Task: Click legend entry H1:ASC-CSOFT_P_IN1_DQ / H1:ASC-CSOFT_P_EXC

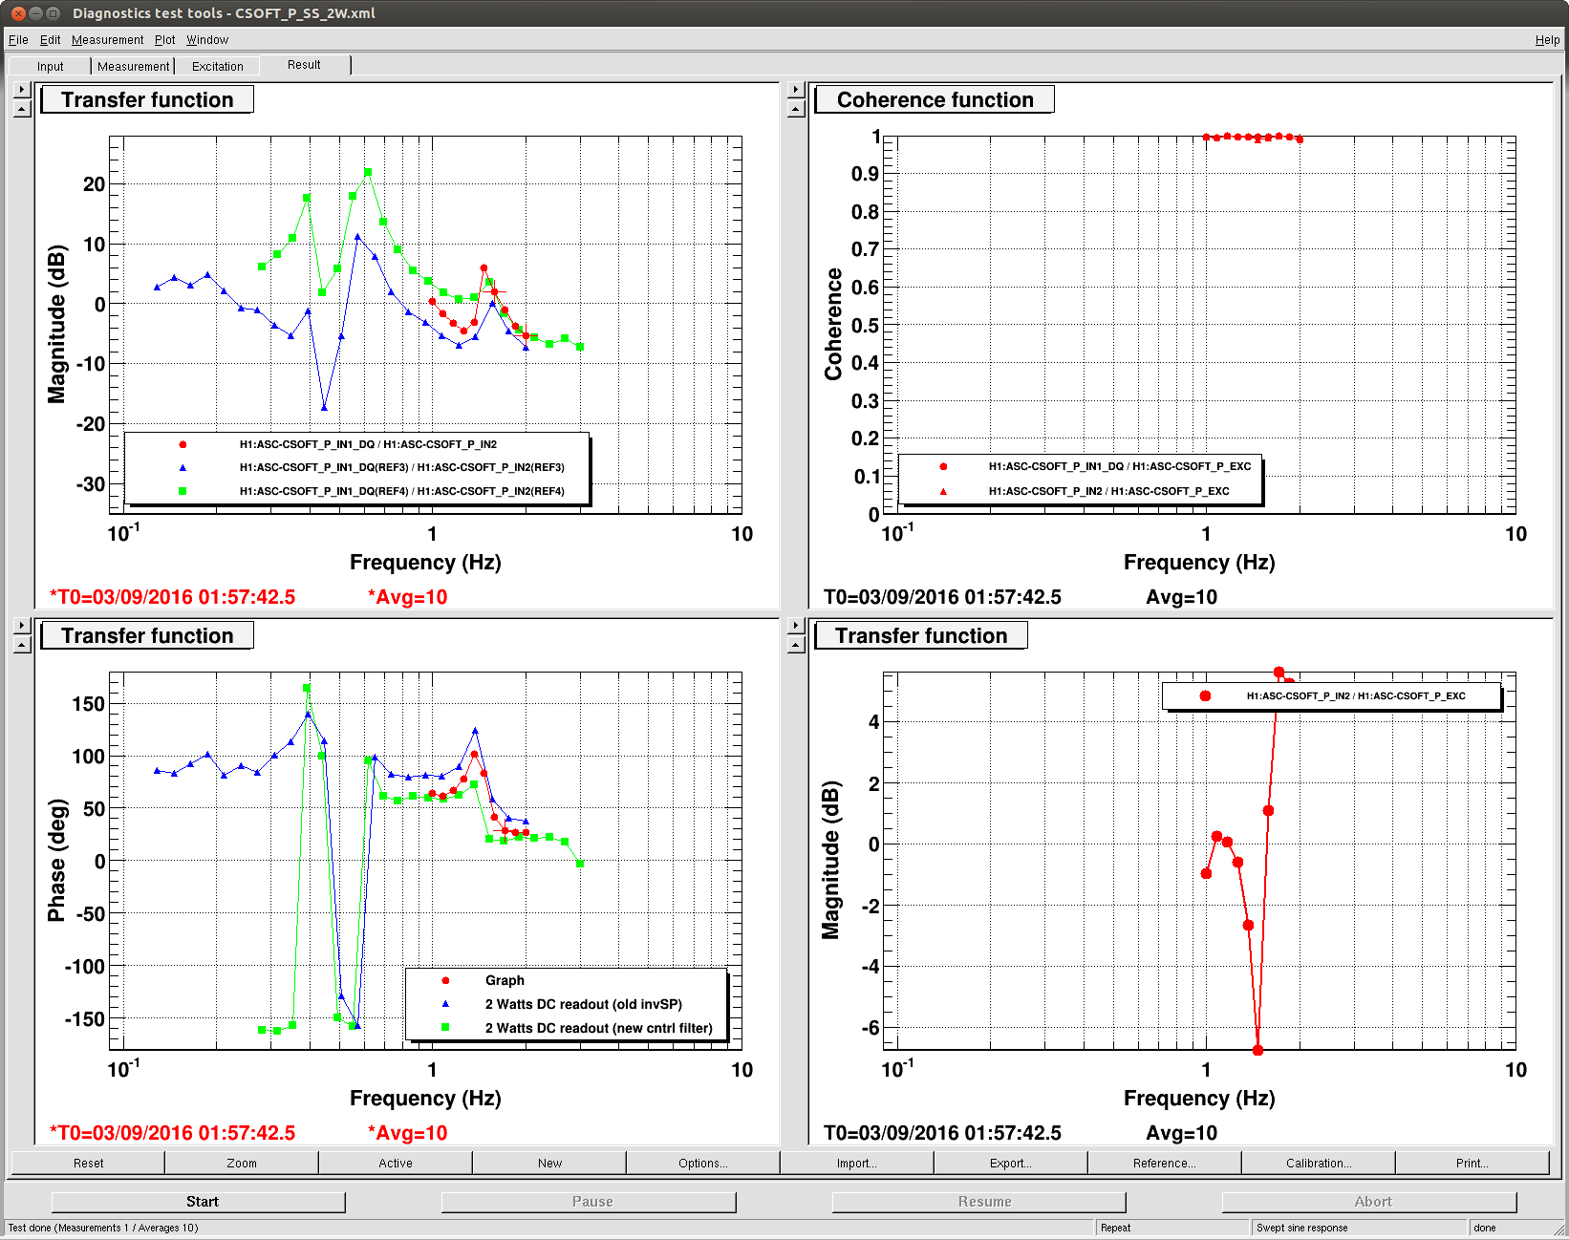Action: (x=1120, y=466)
